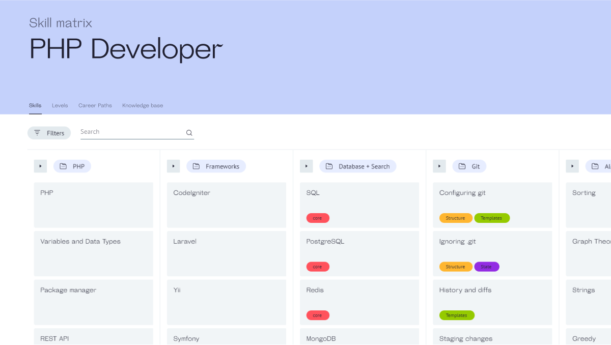611x345 pixels.
Task: Open the Configuring git skill card
Action: click(492, 205)
